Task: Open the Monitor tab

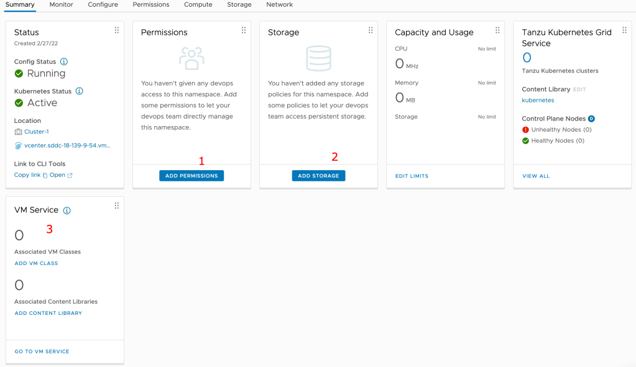Action: tap(61, 5)
